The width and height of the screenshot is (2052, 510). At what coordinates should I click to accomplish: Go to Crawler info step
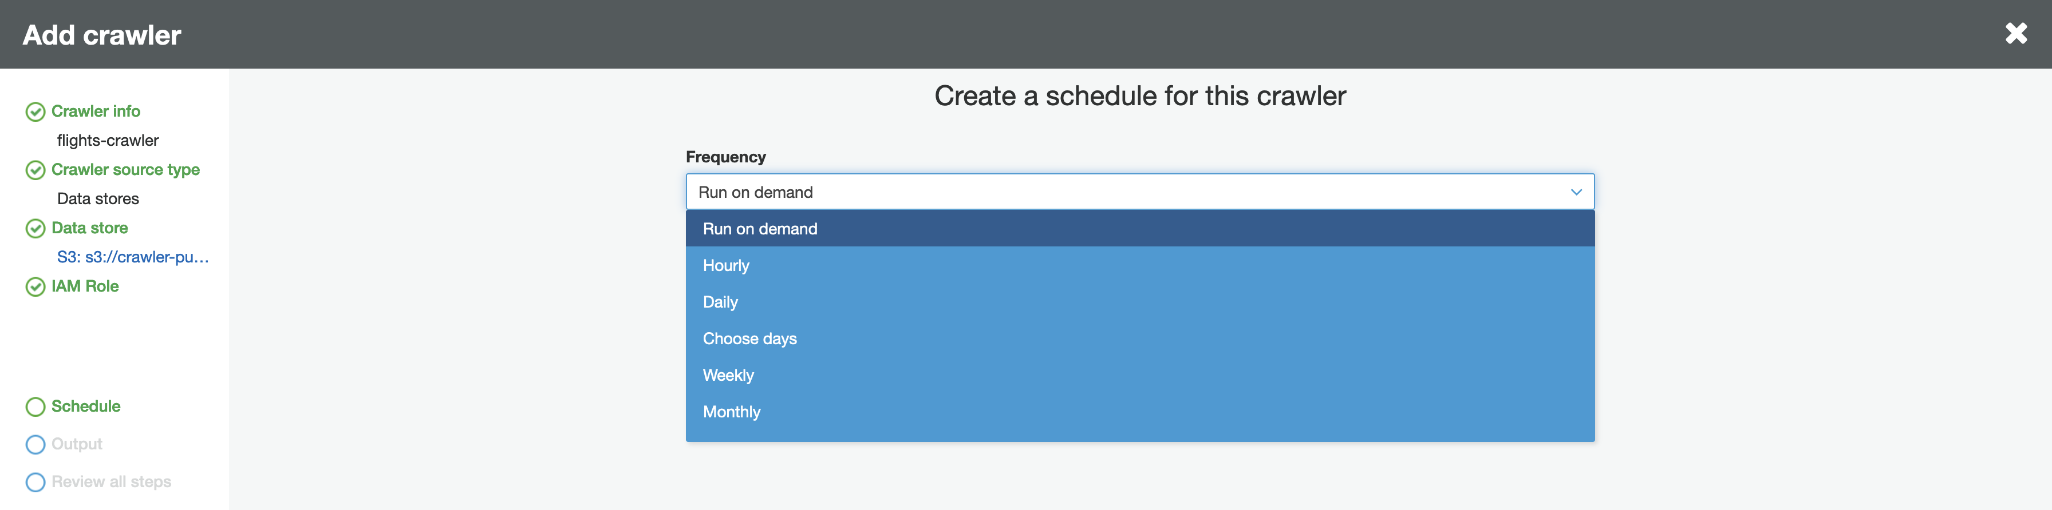coord(96,111)
